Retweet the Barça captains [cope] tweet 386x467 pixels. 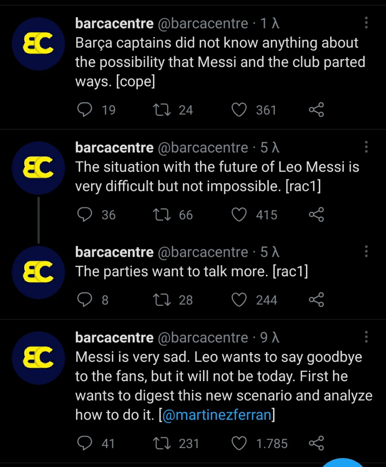162,110
